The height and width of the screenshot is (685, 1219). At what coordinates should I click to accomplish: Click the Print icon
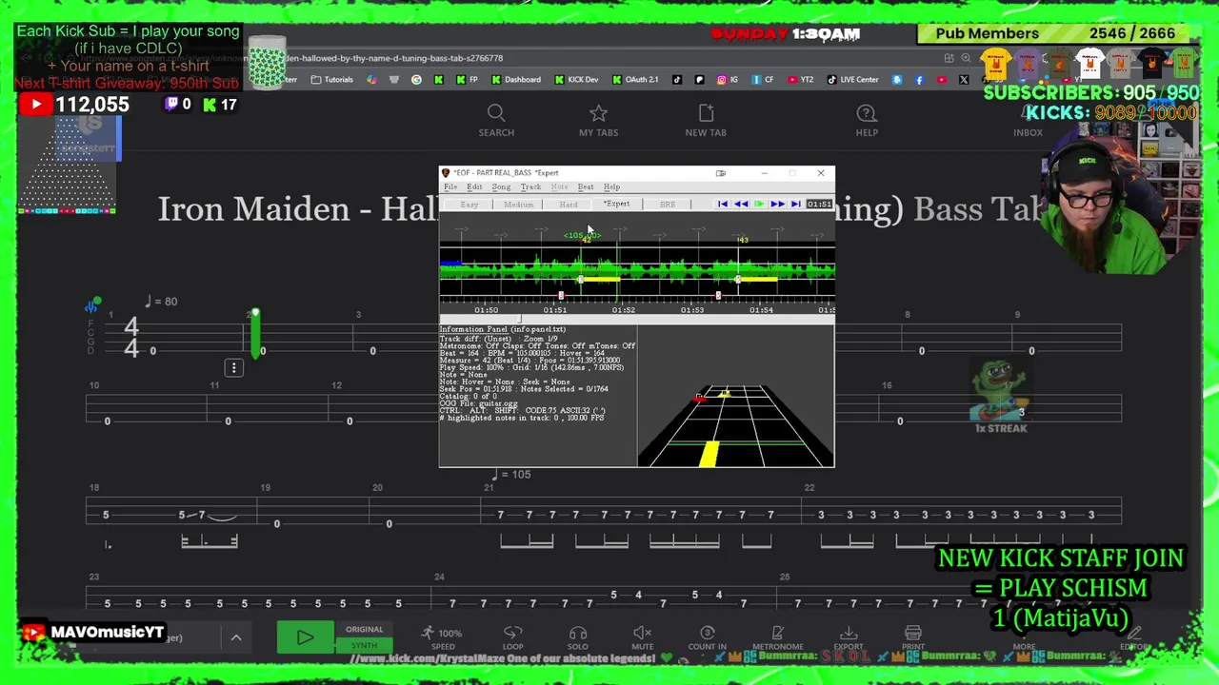point(912,637)
